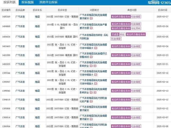Click 雅阁 series link in row 1404868
Viewport: 171px width, 128px height.
click(37, 26)
